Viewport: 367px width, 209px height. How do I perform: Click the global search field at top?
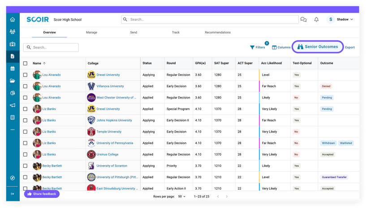point(211,20)
